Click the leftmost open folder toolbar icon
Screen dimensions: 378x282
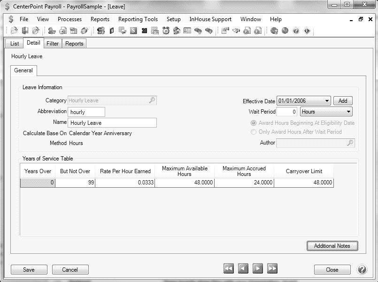(14, 30)
